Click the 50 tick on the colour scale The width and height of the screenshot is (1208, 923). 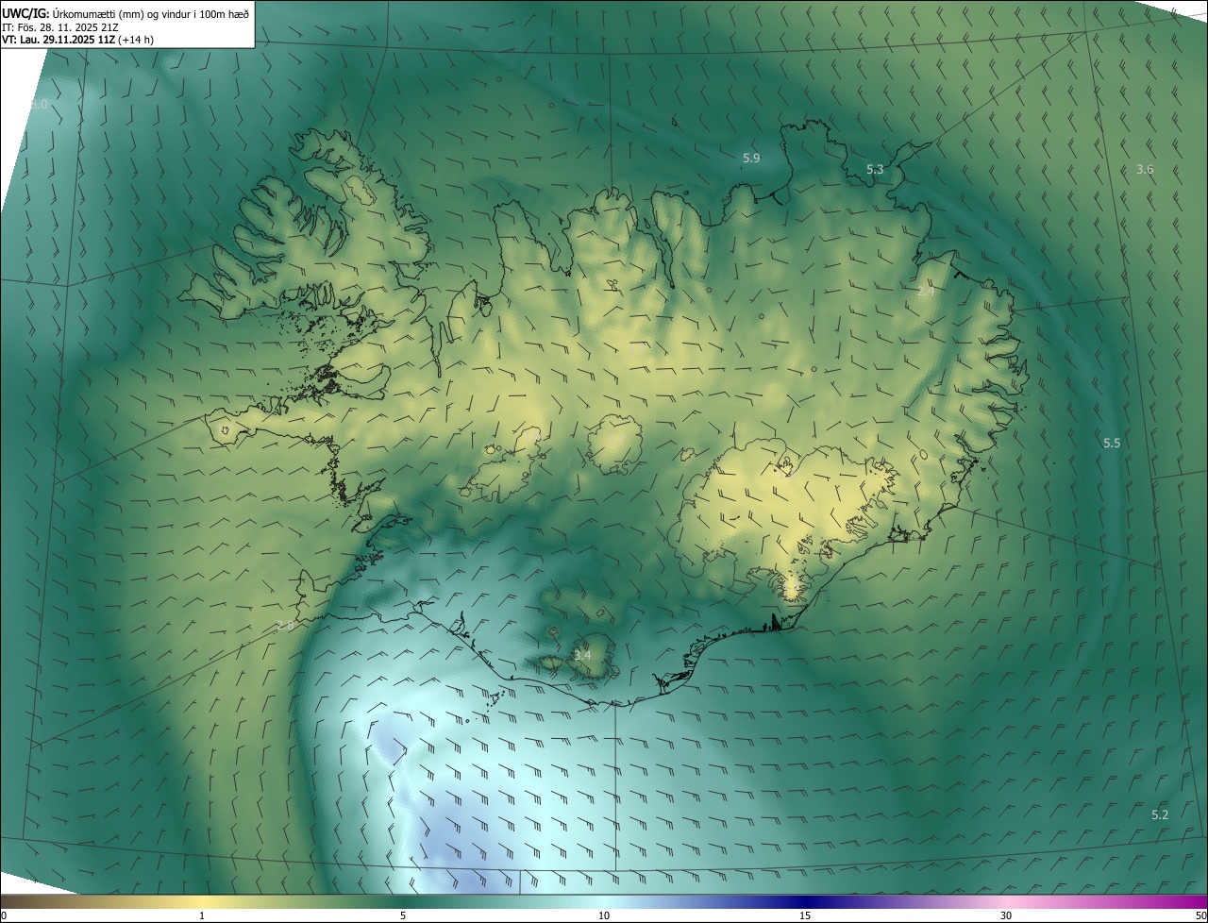click(1200, 916)
